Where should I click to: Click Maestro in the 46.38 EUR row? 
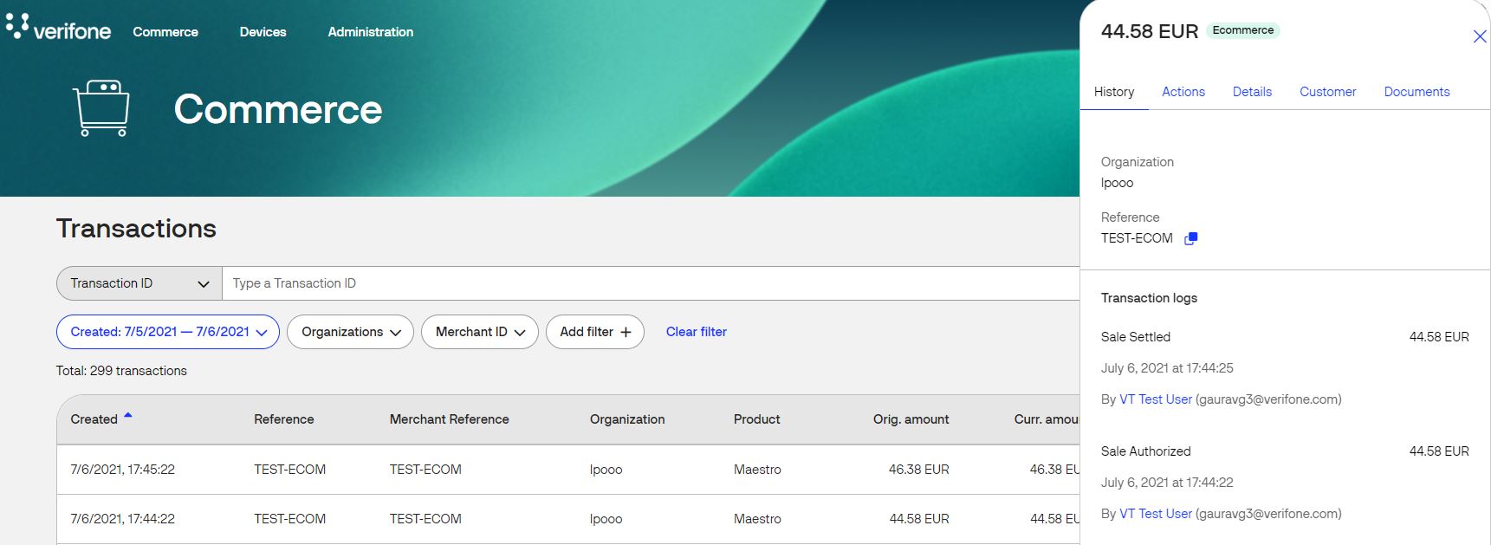coord(757,470)
